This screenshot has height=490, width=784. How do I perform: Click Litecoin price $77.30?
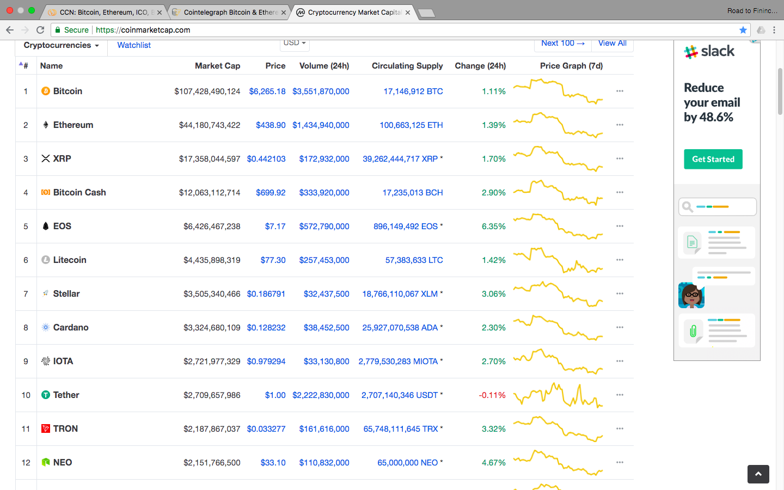click(x=273, y=260)
